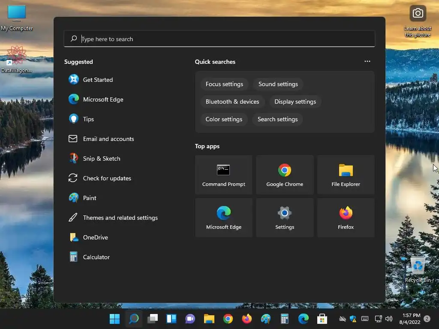Open Task View from taskbar

click(x=153, y=319)
